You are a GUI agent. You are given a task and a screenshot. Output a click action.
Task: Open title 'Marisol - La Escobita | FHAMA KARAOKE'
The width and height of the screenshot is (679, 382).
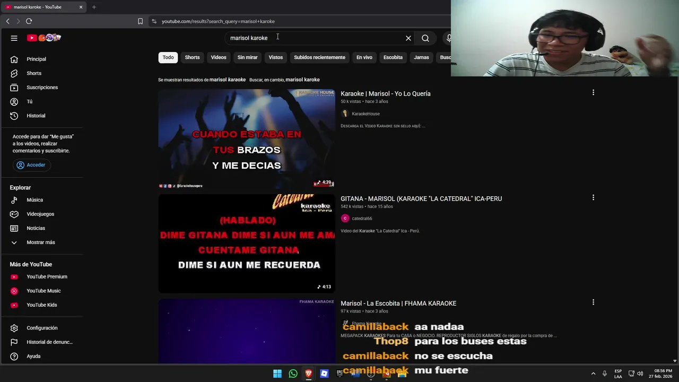coord(398,303)
